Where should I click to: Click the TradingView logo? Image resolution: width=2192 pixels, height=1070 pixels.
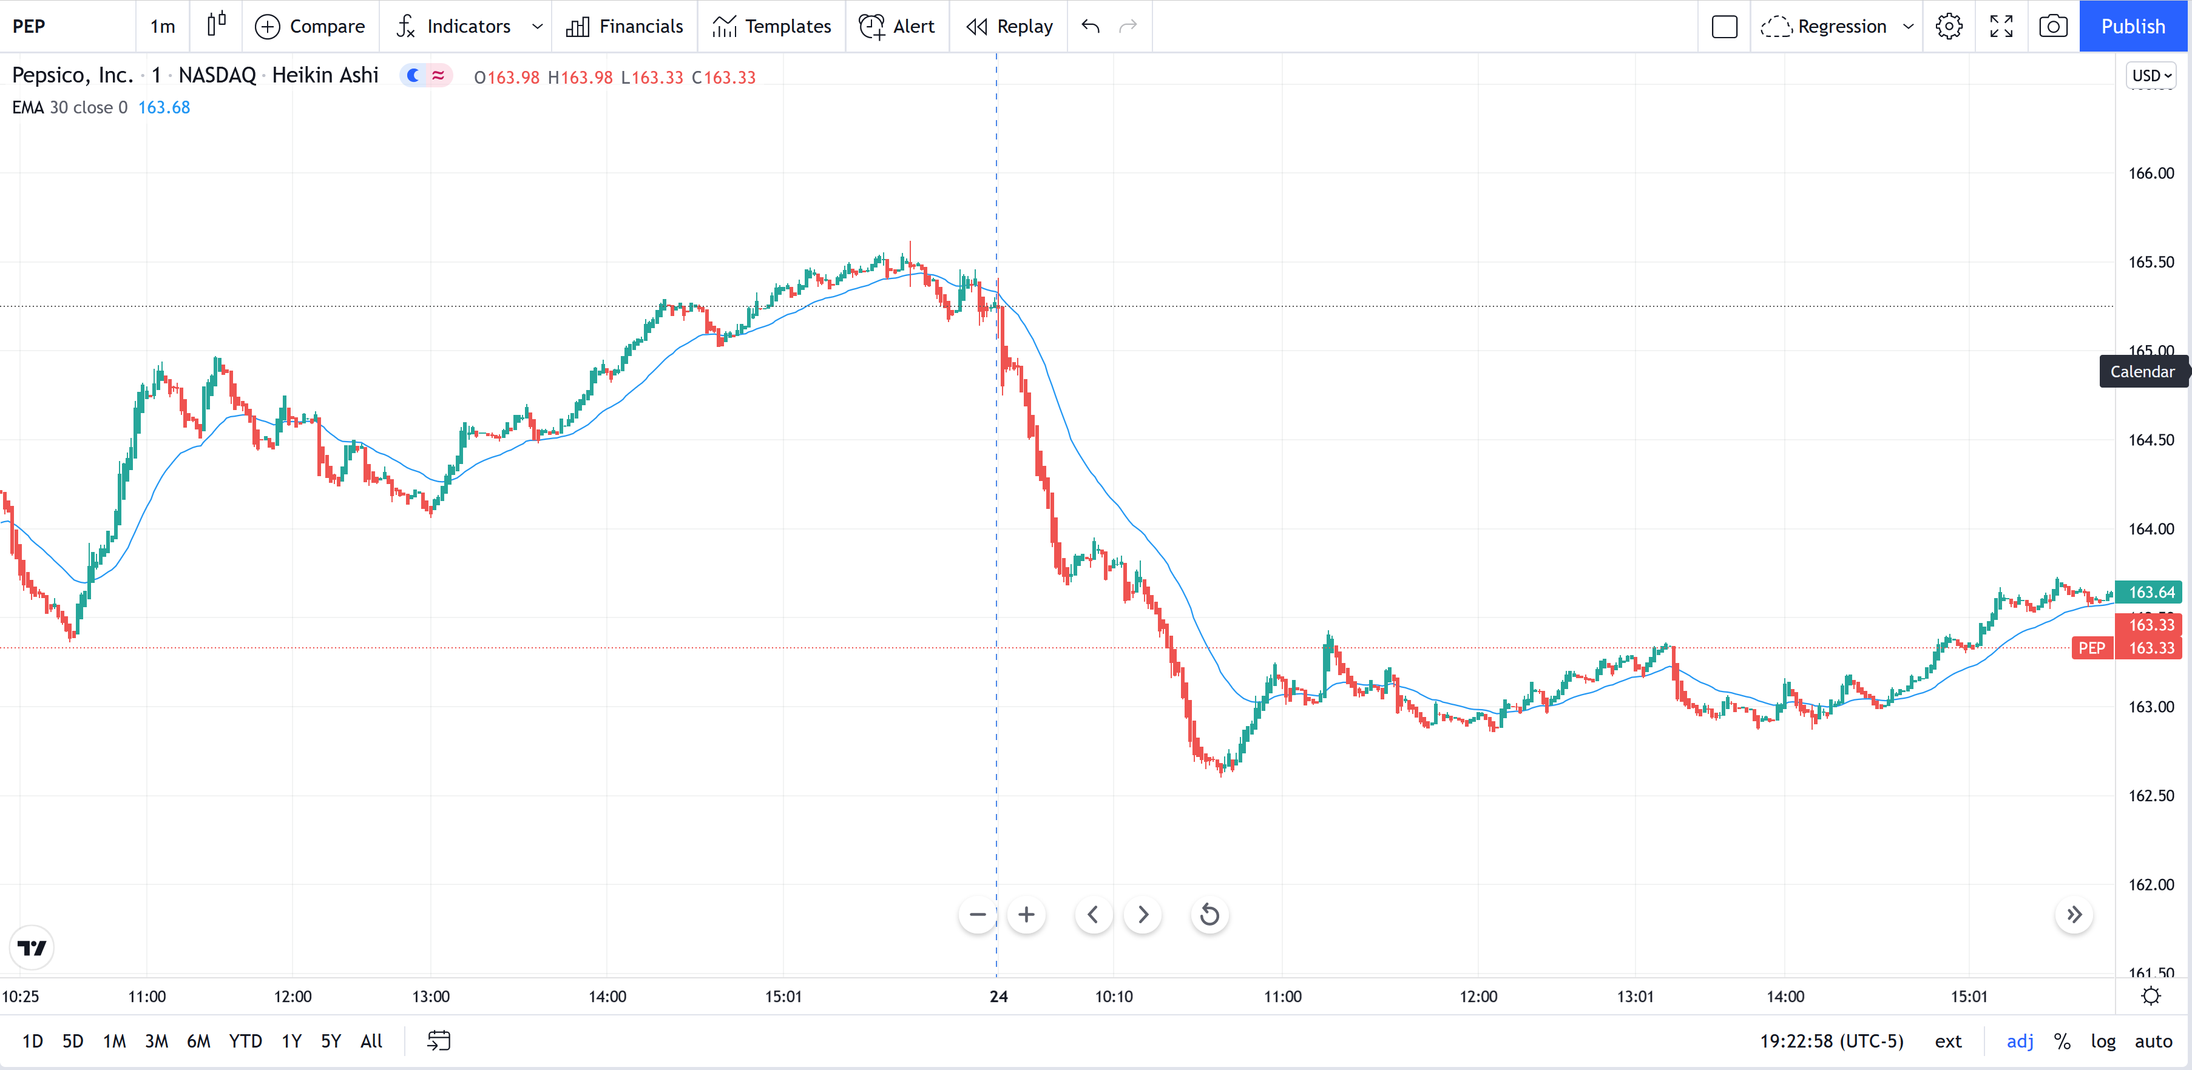click(x=32, y=947)
